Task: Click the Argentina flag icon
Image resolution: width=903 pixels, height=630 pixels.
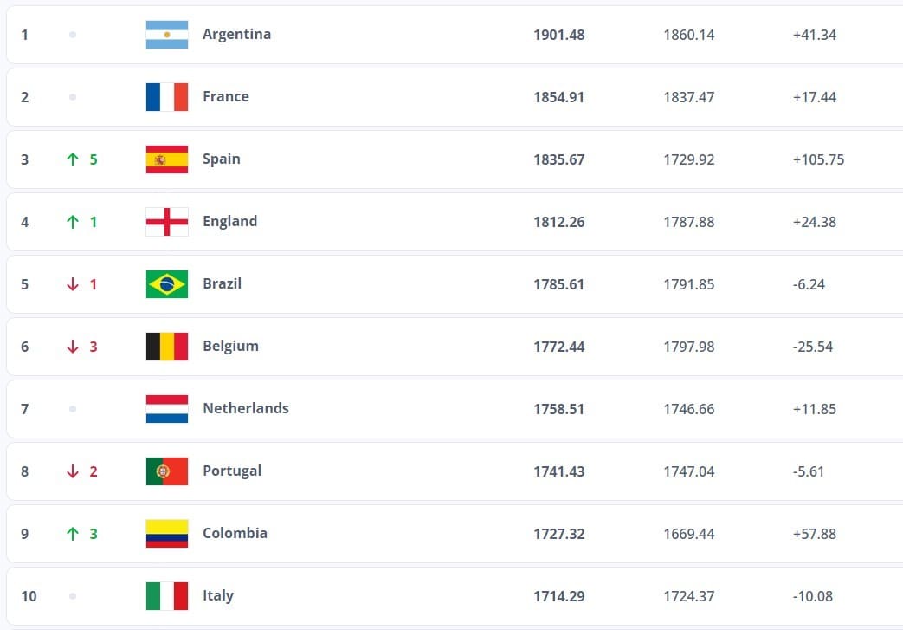Action: (x=167, y=35)
